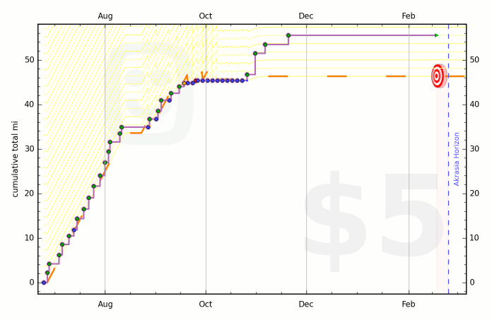Click the red bullseye goal target
Screen dimensions: 492x320
tap(438, 76)
